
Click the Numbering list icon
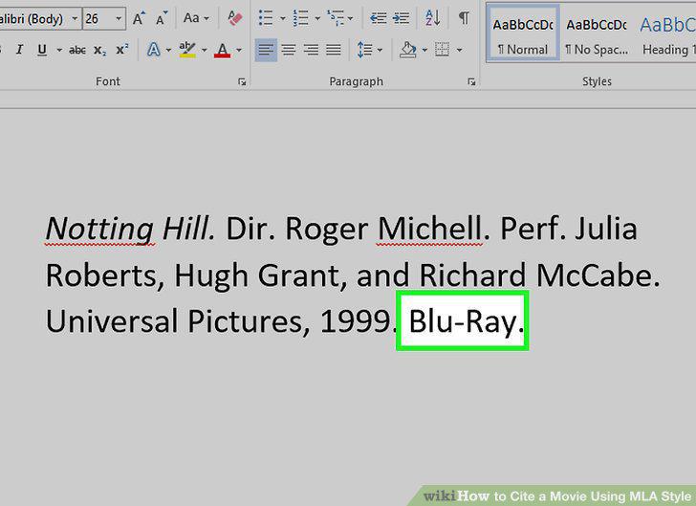(x=300, y=18)
